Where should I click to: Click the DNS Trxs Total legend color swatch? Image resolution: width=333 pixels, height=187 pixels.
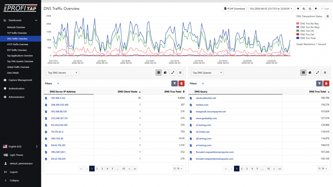298,38
